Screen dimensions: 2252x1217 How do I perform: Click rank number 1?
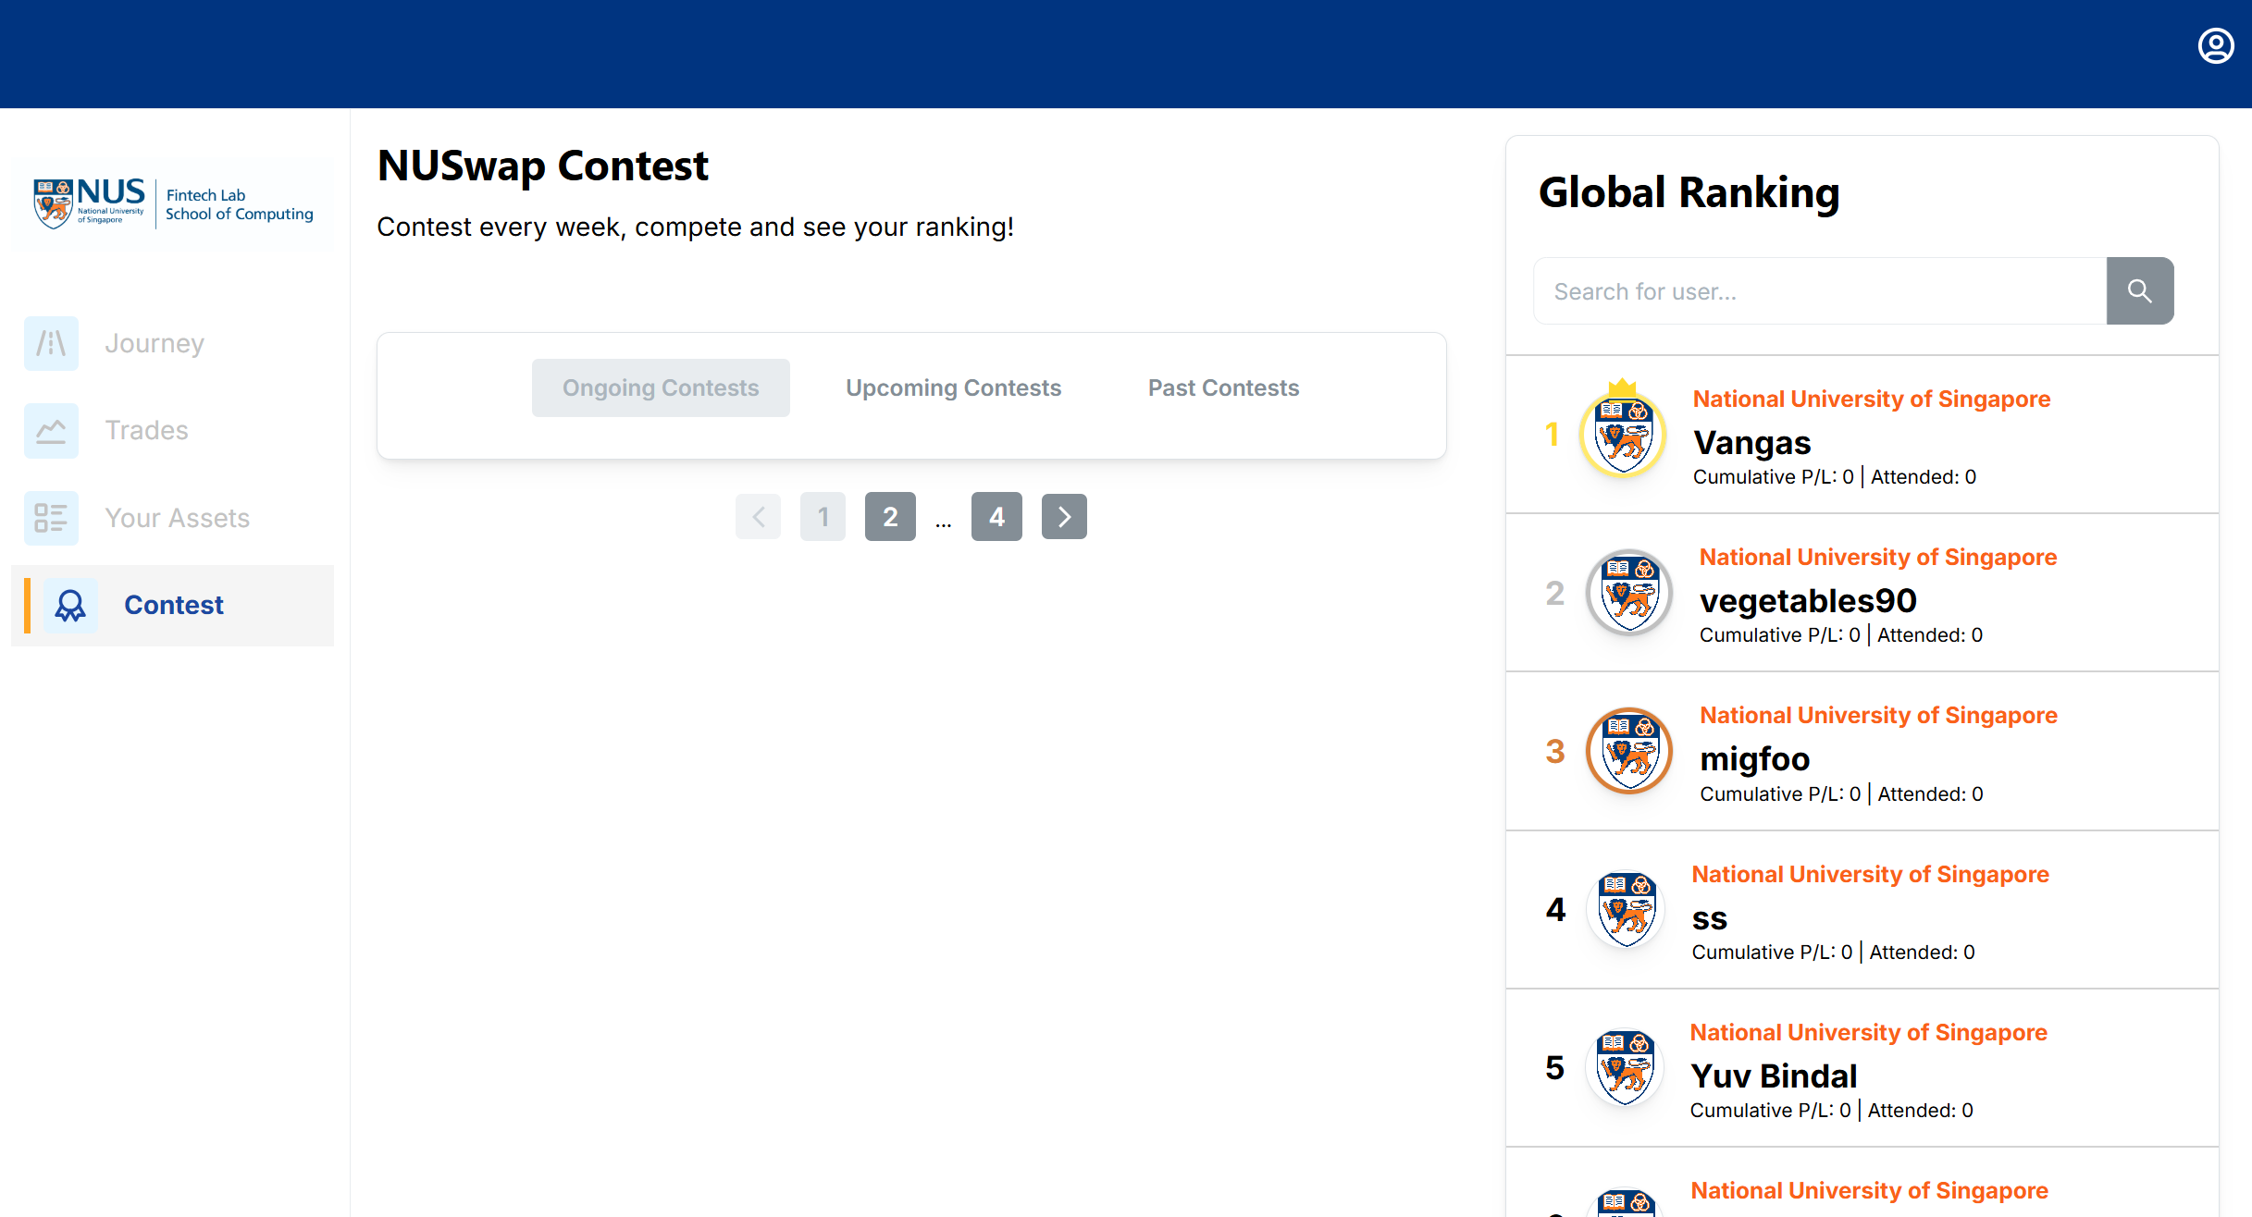pos(1553,435)
